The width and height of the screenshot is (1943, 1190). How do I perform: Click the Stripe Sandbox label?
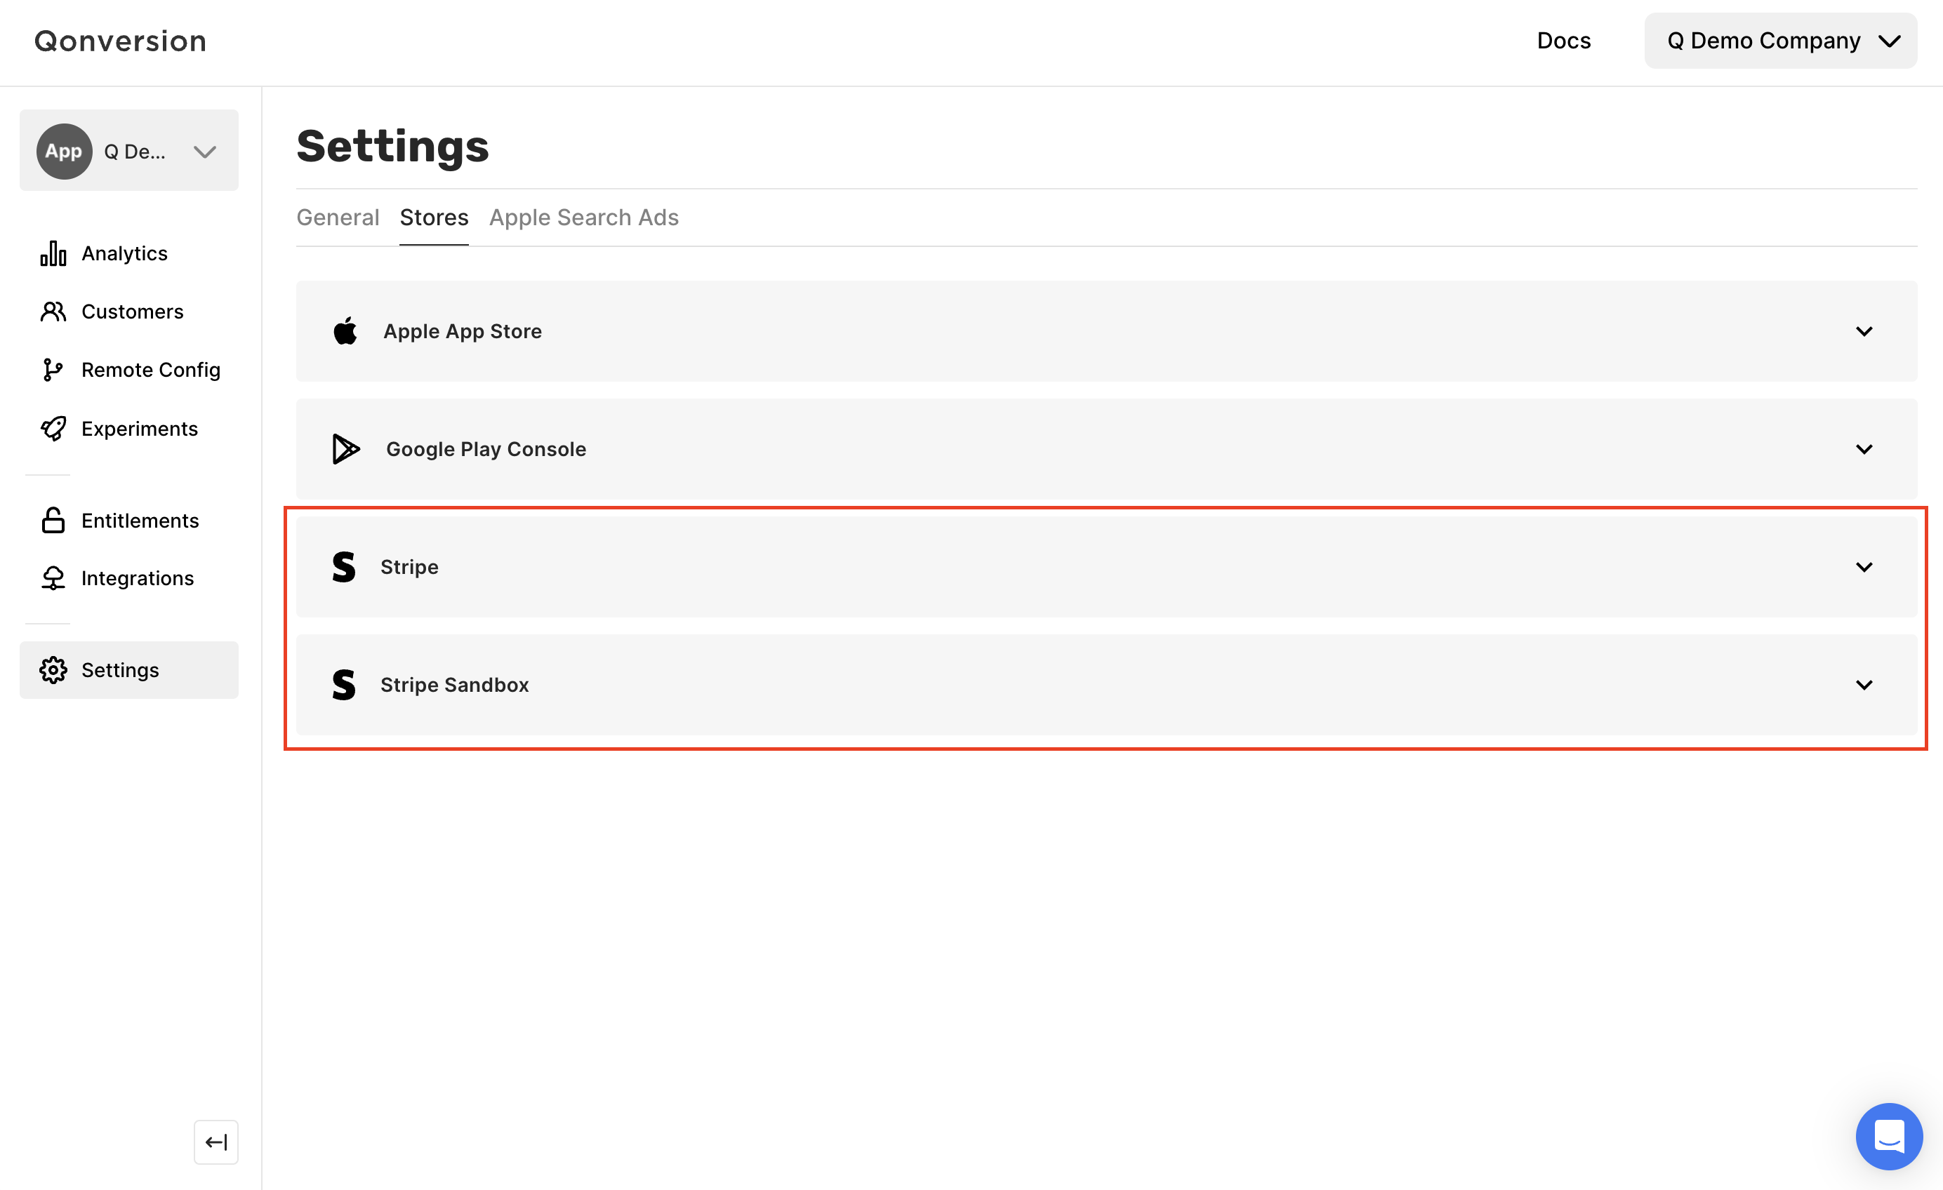(x=454, y=685)
